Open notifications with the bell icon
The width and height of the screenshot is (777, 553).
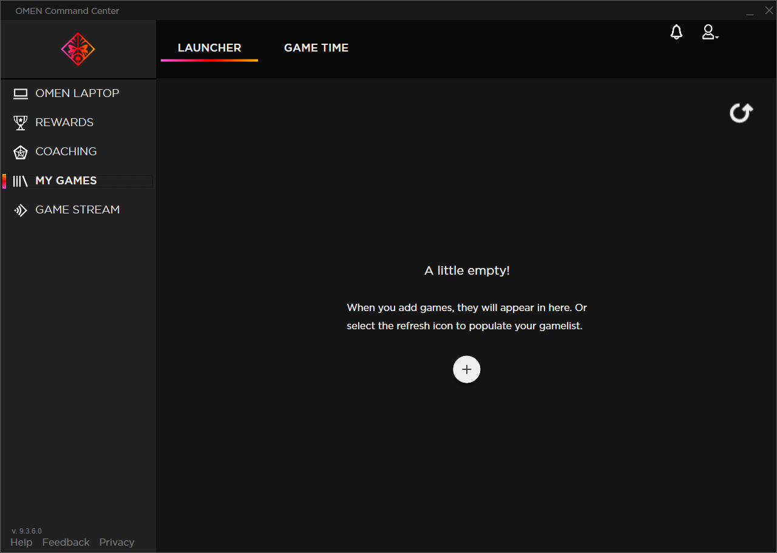(676, 33)
